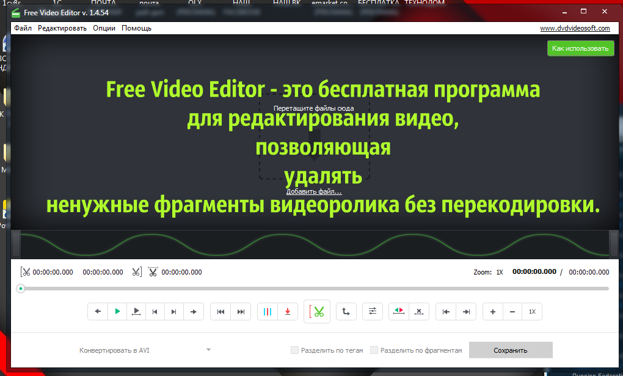This screenshot has width=623, height=376.
Task: Reset zoom with the 1X toolbar button
Action: click(x=532, y=312)
